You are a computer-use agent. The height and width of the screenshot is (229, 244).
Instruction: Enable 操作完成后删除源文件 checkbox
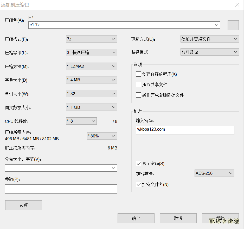point(138,95)
